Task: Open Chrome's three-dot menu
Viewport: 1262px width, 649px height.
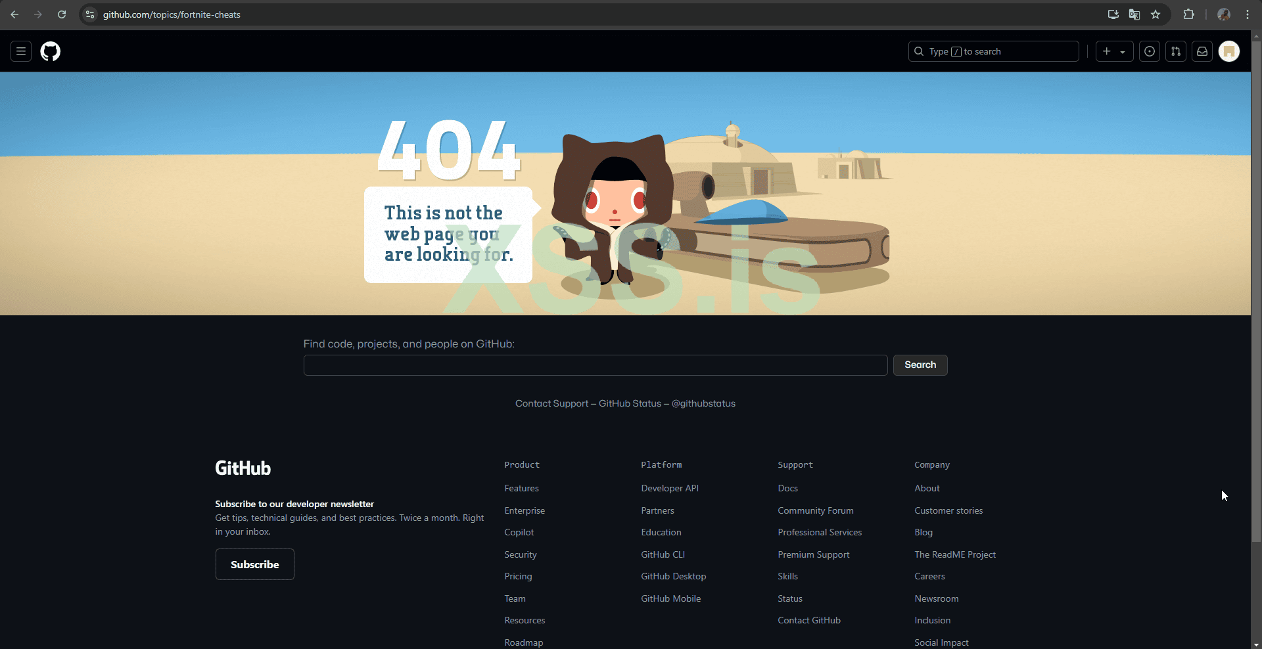Action: pos(1248,14)
